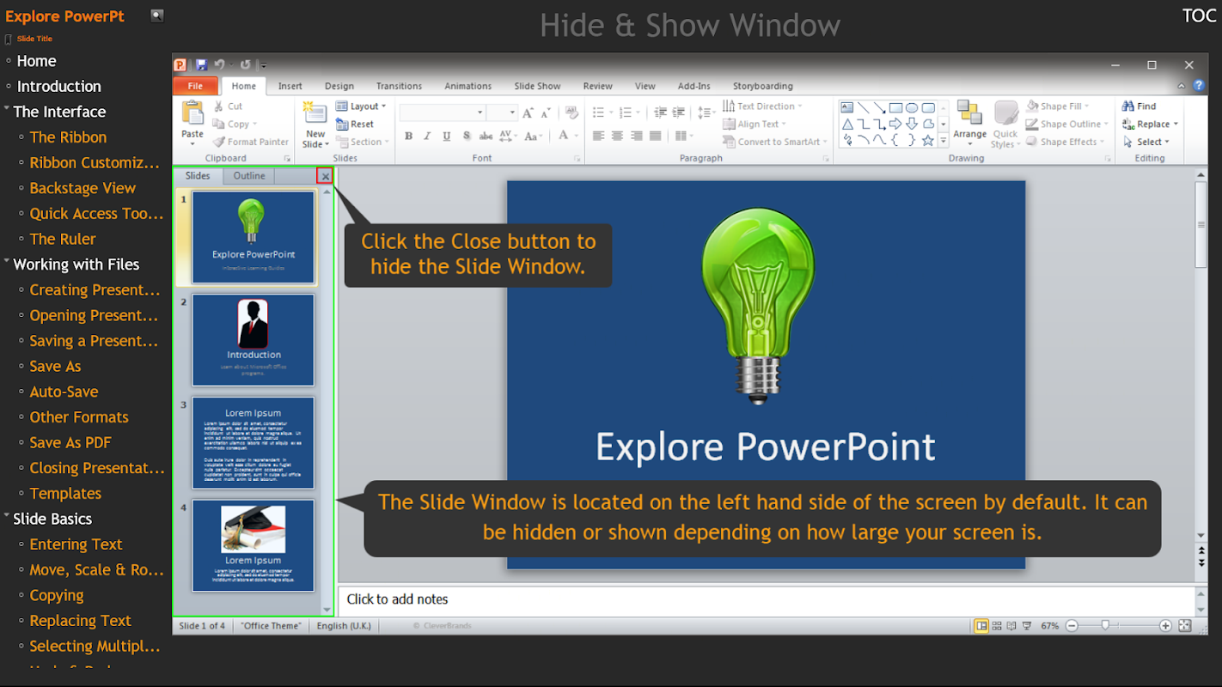1222x687 pixels.
Task: Open the Transitions ribbon tab
Action: tap(399, 86)
